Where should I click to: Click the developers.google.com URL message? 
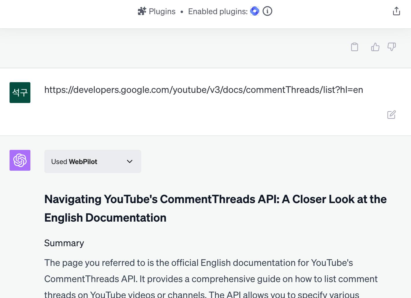(203, 90)
